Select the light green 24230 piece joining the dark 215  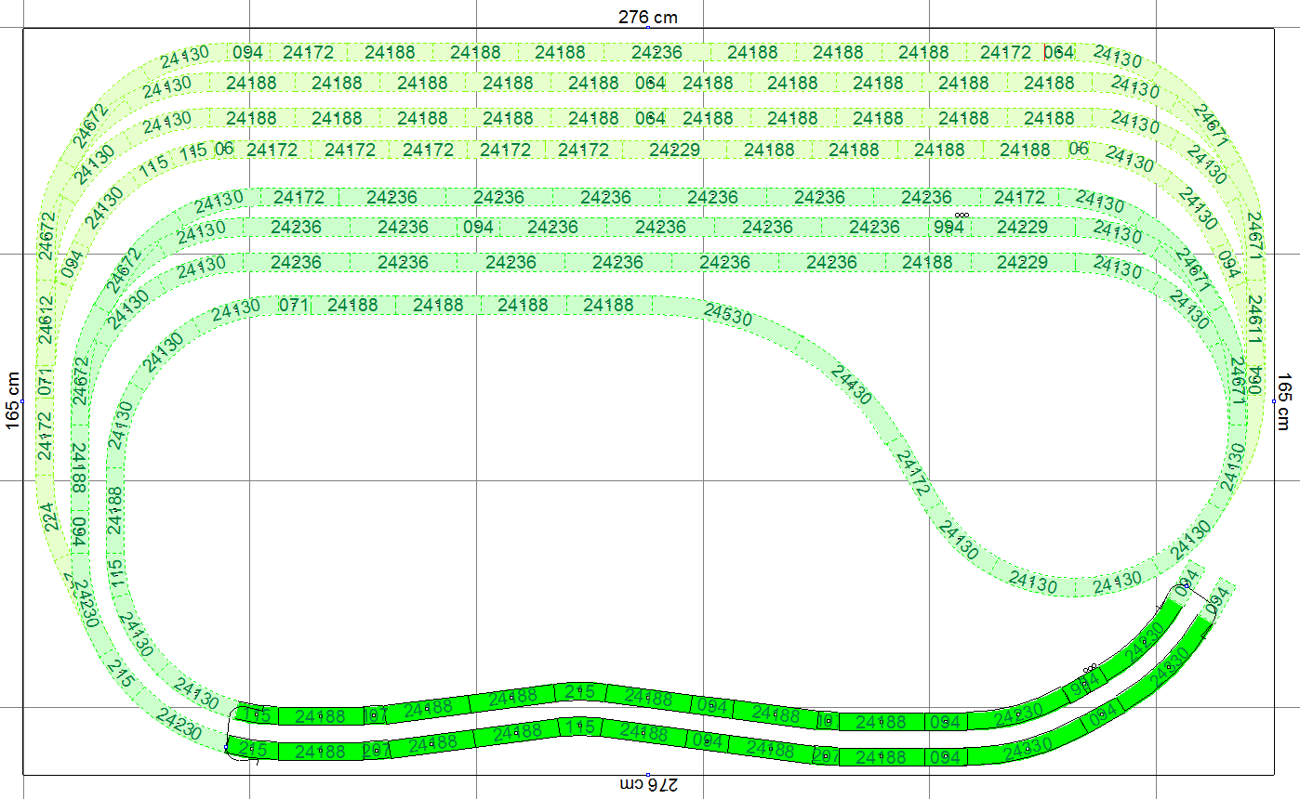(180, 725)
